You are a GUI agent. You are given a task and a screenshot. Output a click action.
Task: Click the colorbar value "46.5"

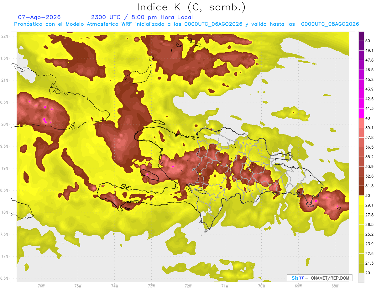[369, 70]
